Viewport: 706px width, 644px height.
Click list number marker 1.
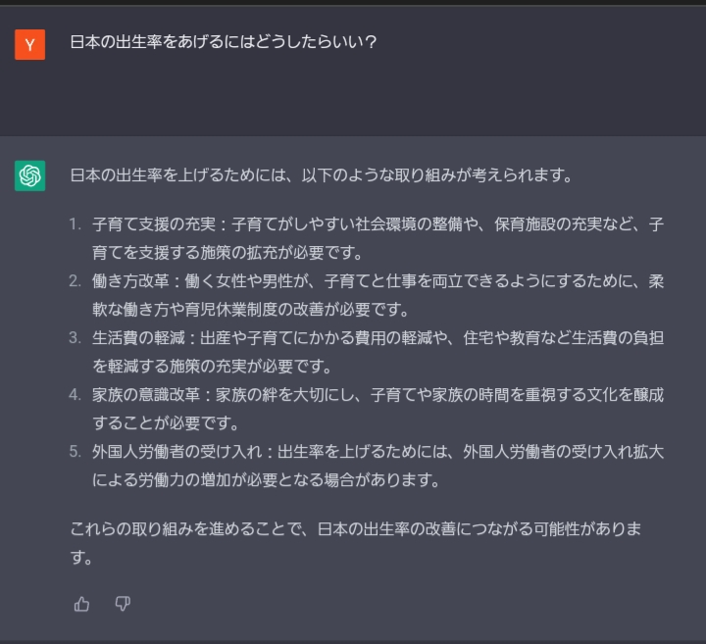click(x=75, y=224)
